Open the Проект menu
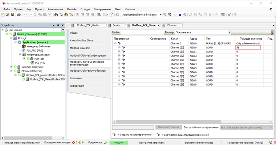Viewport: 276px width, 145px height. [x=39, y=9]
